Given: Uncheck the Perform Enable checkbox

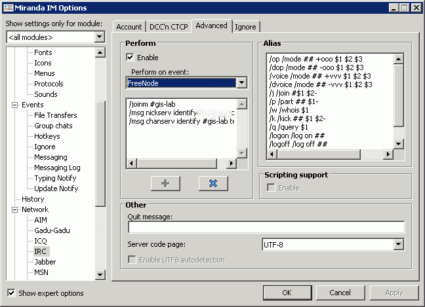Looking at the screenshot, I should pos(130,58).
